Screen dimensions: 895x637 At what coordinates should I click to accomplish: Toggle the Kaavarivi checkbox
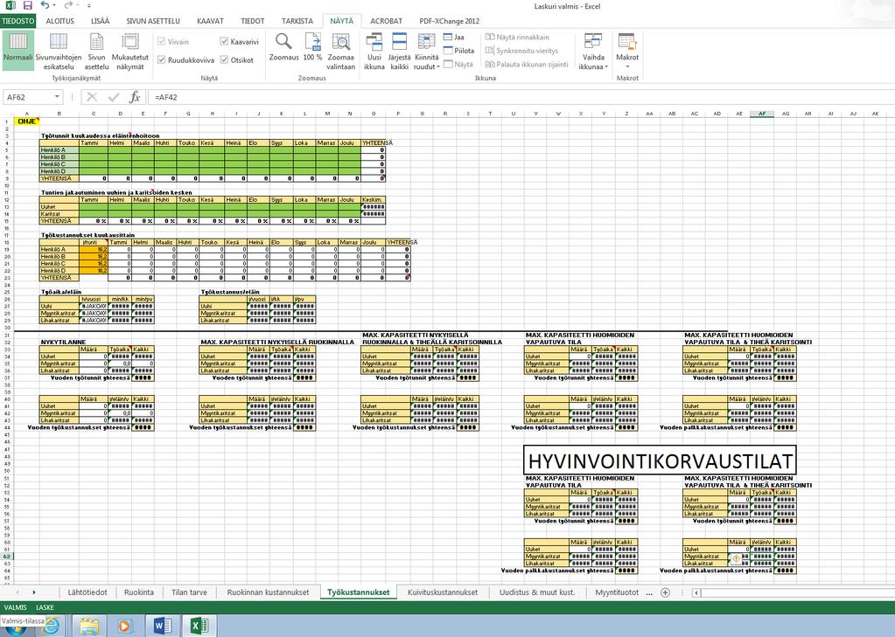224,42
